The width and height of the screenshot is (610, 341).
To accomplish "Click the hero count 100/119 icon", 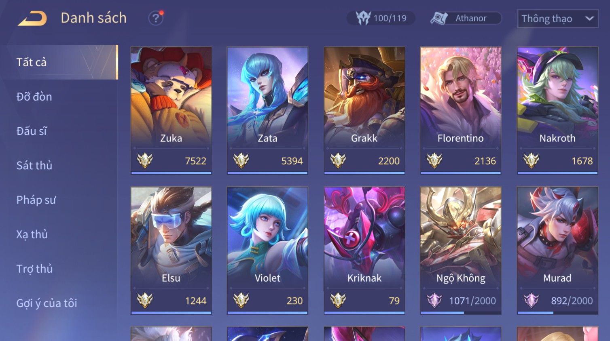I will 363,18.
